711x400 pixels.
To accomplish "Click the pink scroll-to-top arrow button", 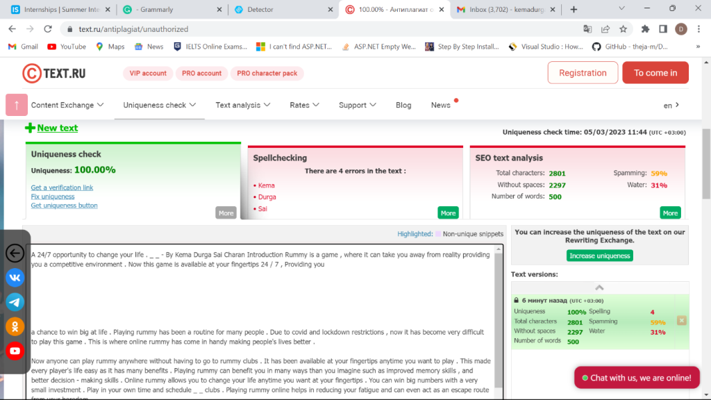I will [x=17, y=105].
